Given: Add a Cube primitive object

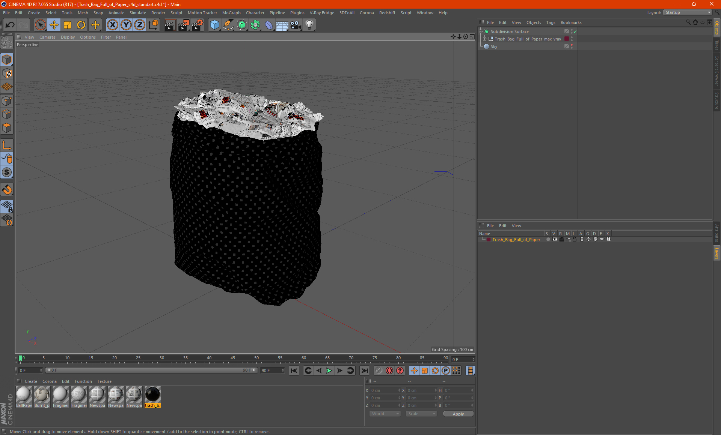Looking at the screenshot, I should (214, 25).
